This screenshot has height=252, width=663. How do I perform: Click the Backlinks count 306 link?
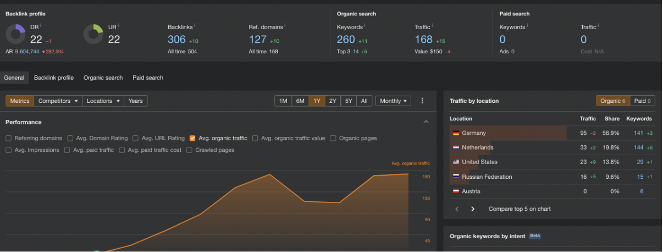pyautogui.click(x=176, y=39)
